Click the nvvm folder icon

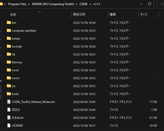pyautogui.click(x=9, y=78)
